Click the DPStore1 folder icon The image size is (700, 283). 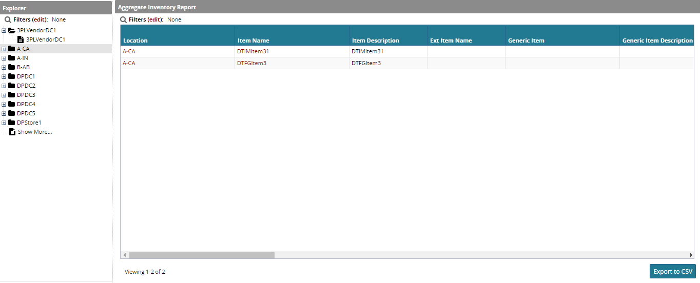coord(12,123)
